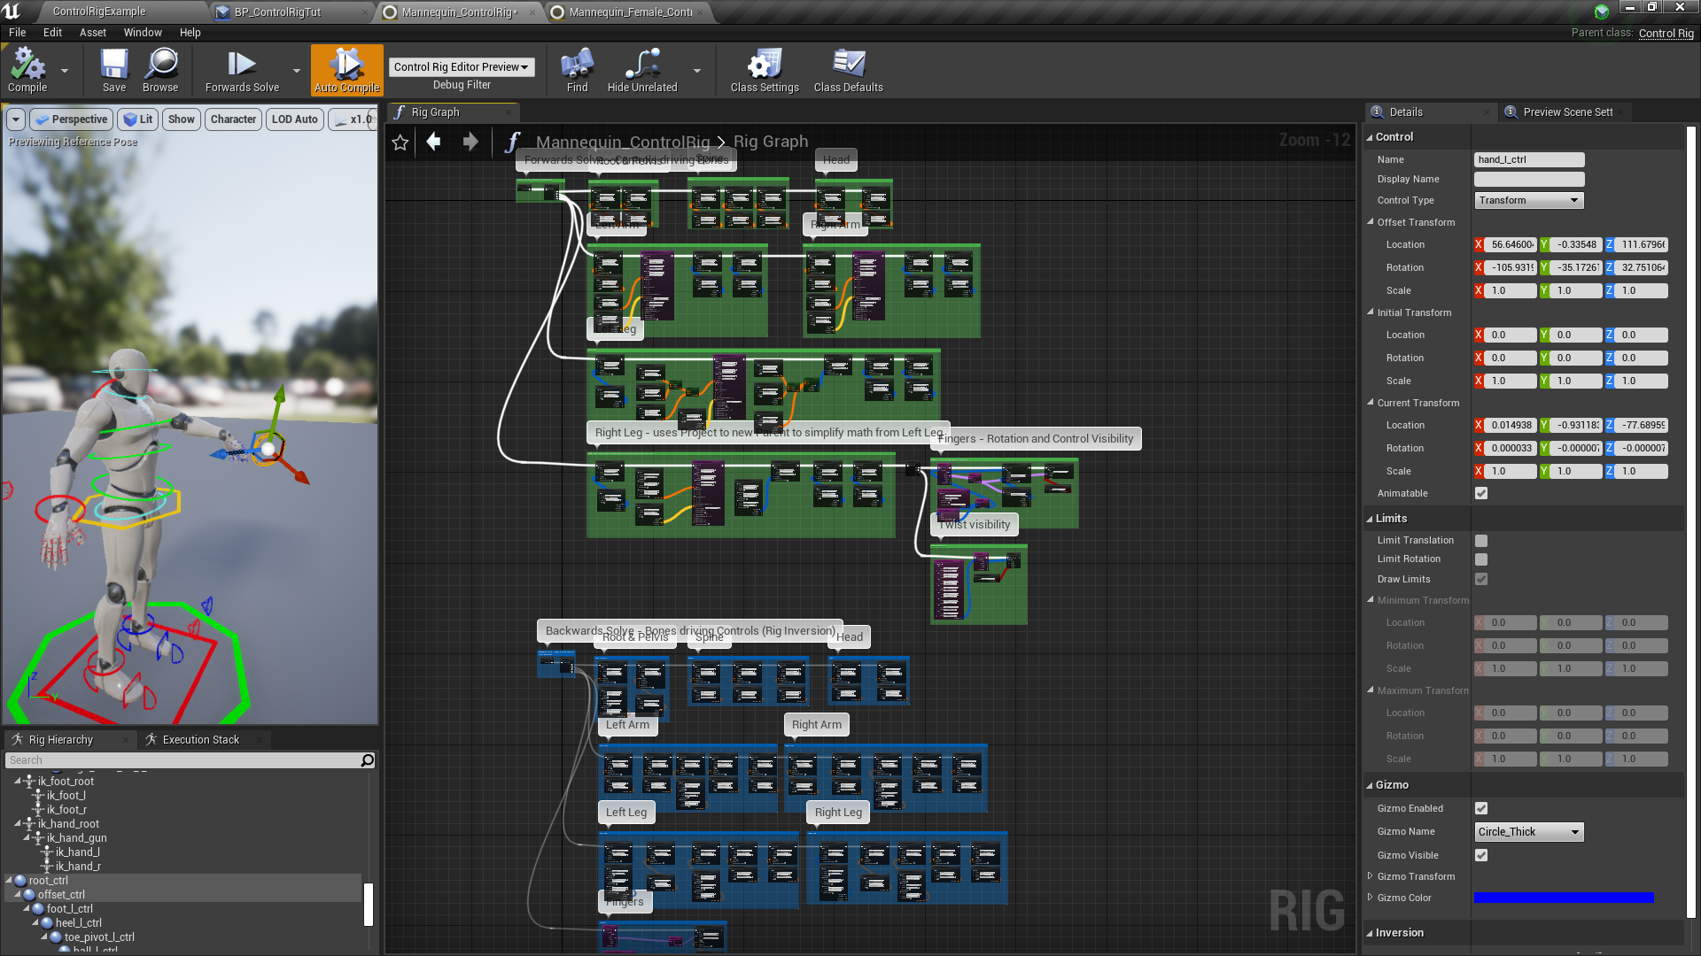Open the Asset menu
Screen dimensions: 1701x956
pyautogui.click(x=92, y=33)
